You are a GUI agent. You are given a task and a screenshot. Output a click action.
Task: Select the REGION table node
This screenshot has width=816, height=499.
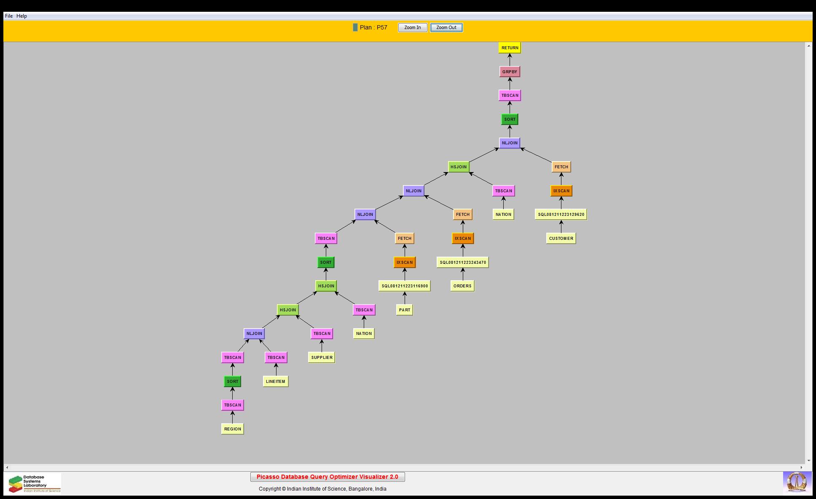[232, 429]
